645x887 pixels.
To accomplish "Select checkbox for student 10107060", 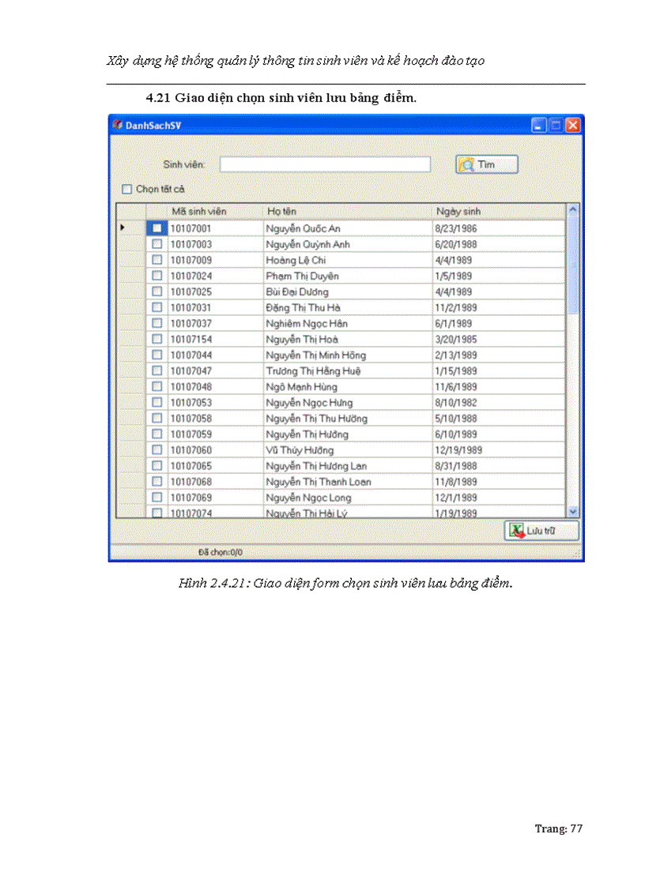I will click(x=157, y=450).
